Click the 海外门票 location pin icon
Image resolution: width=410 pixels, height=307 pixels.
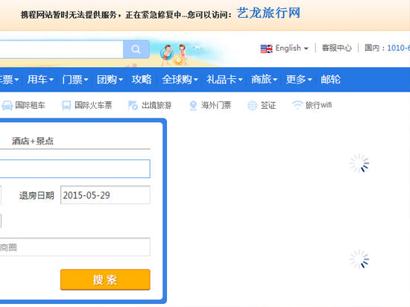click(x=193, y=106)
